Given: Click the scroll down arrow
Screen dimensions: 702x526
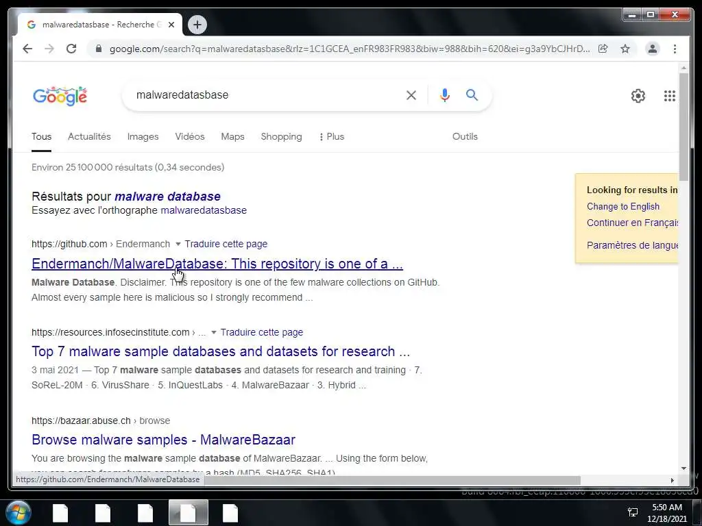Looking at the screenshot, I should (683, 468).
